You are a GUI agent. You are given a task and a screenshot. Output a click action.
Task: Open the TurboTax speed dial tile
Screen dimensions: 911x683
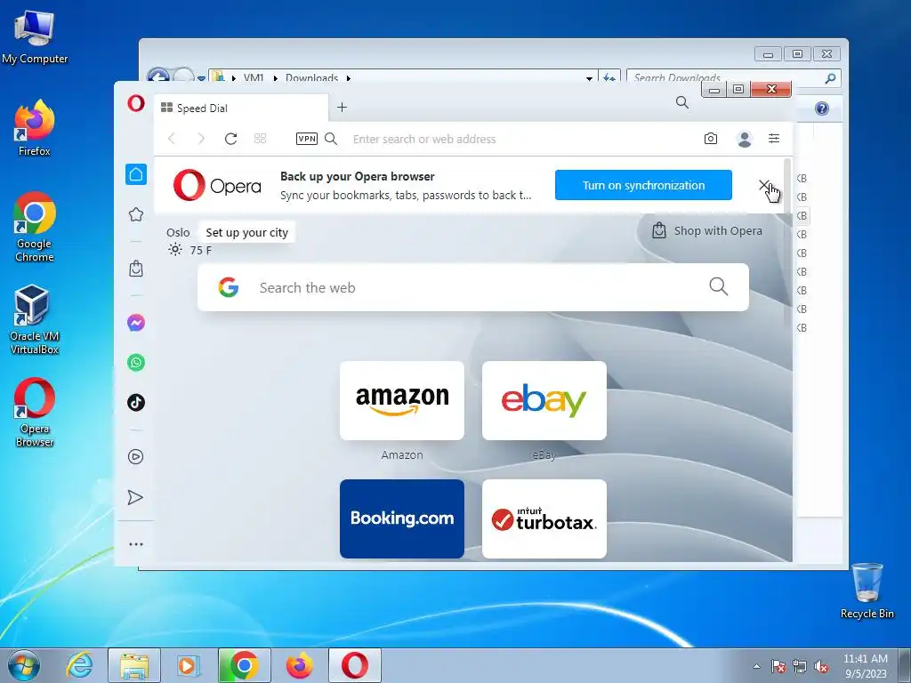544,518
